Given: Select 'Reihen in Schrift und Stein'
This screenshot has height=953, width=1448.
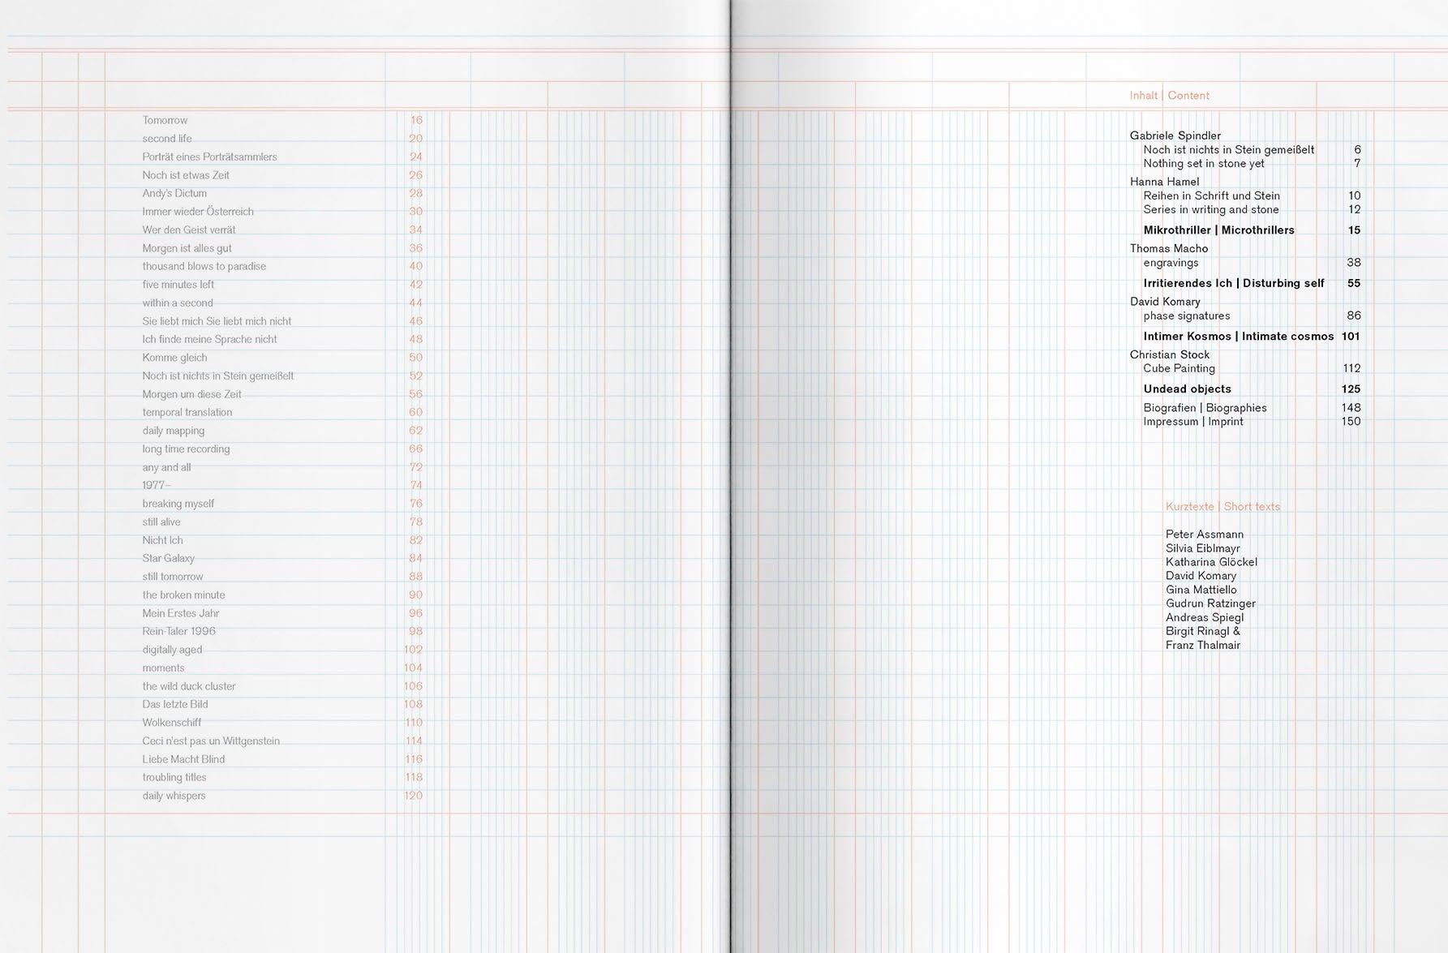Looking at the screenshot, I should click(x=1211, y=195).
